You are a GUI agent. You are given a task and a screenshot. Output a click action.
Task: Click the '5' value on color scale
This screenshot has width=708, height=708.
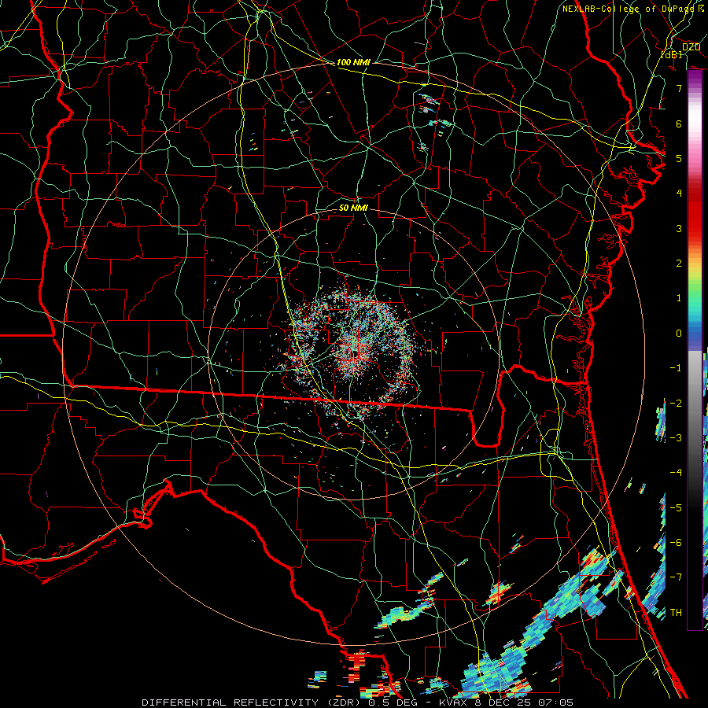(679, 158)
